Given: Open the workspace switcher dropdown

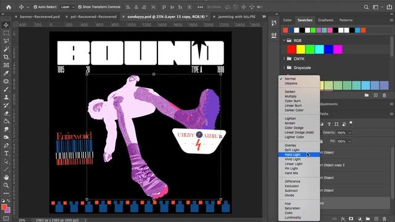Looking at the screenshot, I should click(x=377, y=7).
